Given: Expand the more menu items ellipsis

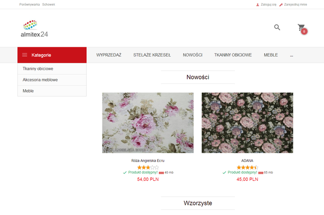Looking at the screenshot, I should point(291,55).
